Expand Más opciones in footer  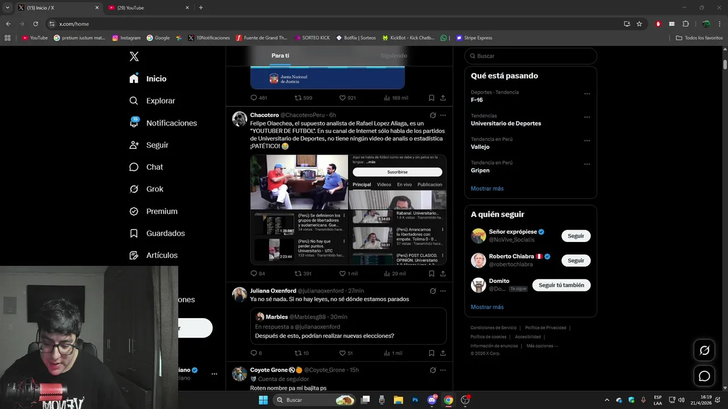point(541,346)
